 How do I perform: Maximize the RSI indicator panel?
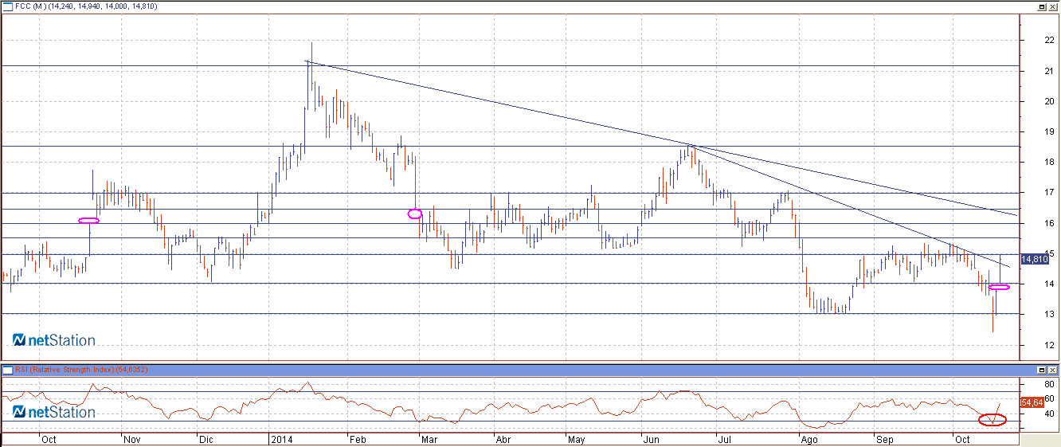click(1041, 371)
